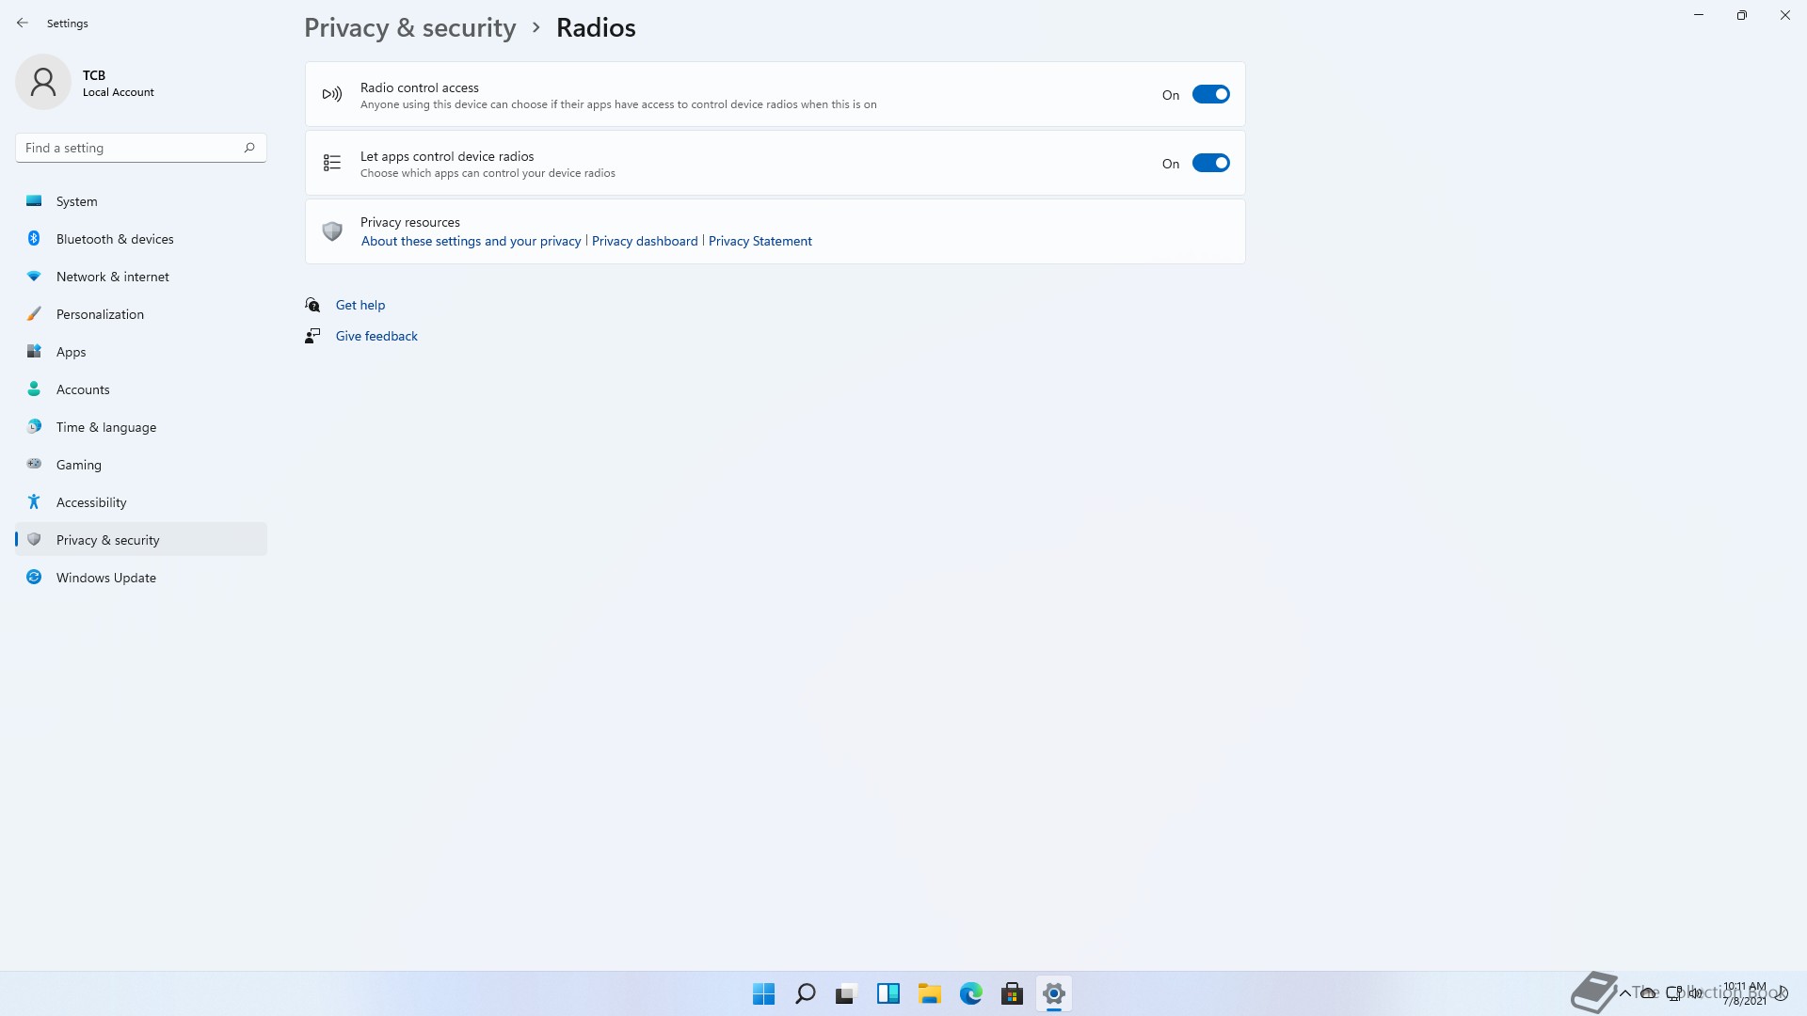Image resolution: width=1807 pixels, height=1016 pixels.
Task: Click the Give feedback link
Action: [376, 336]
